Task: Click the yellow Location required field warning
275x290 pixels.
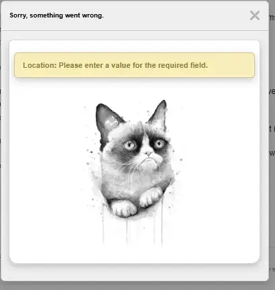Action: coord(134,65)
